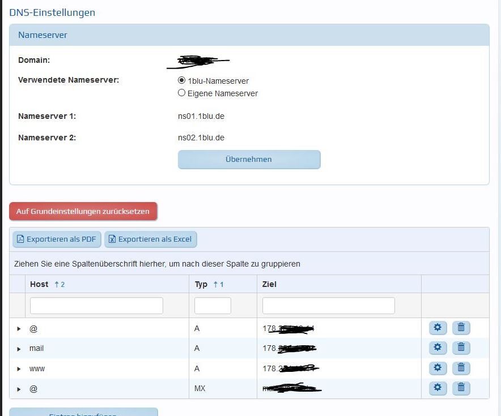Delete the www A record
501x416 pixels.
coord(461,368)
